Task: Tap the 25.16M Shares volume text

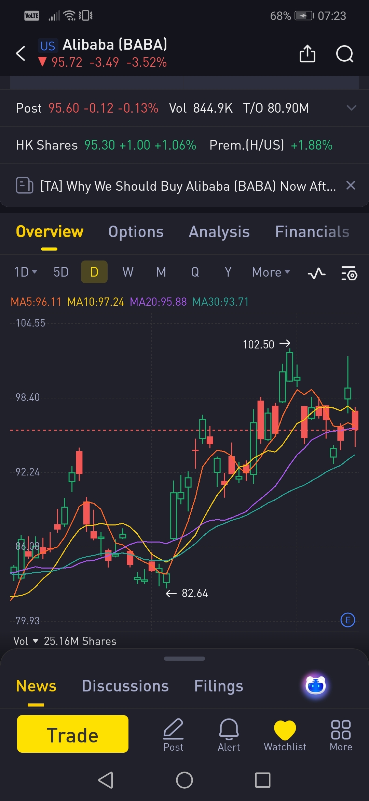Action: pyautogui.click(x=80, y=641)
